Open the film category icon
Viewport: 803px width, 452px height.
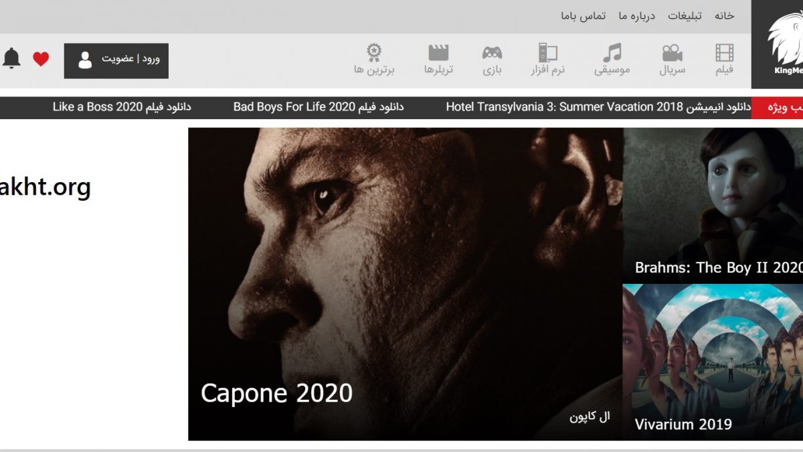[724, 53]
